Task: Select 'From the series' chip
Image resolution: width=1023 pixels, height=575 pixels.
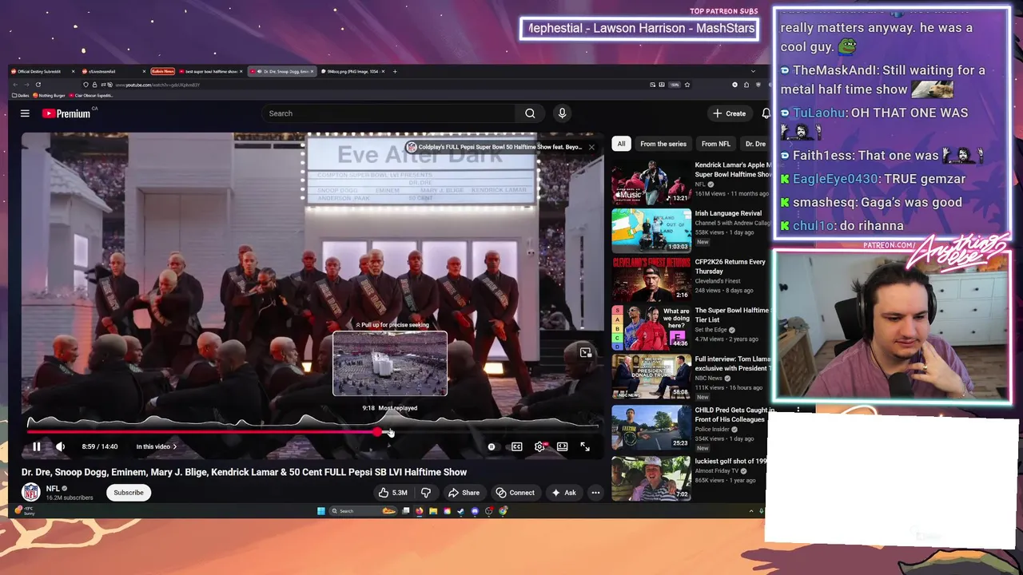Action: (663, 144)
